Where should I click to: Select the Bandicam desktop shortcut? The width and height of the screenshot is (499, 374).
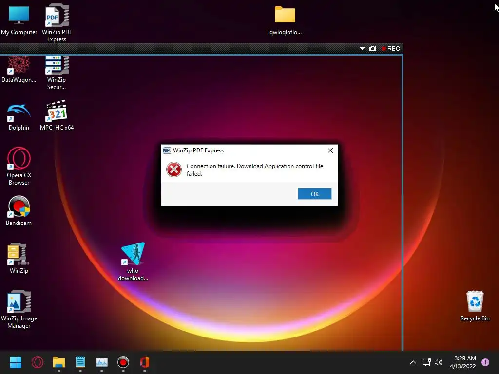19,210
